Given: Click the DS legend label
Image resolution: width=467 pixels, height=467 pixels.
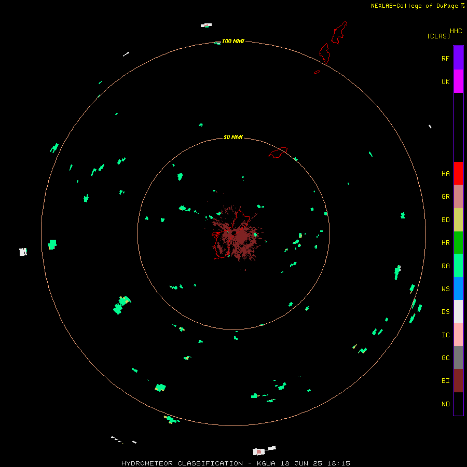Looking at the screenshot, I should (445, 312).
